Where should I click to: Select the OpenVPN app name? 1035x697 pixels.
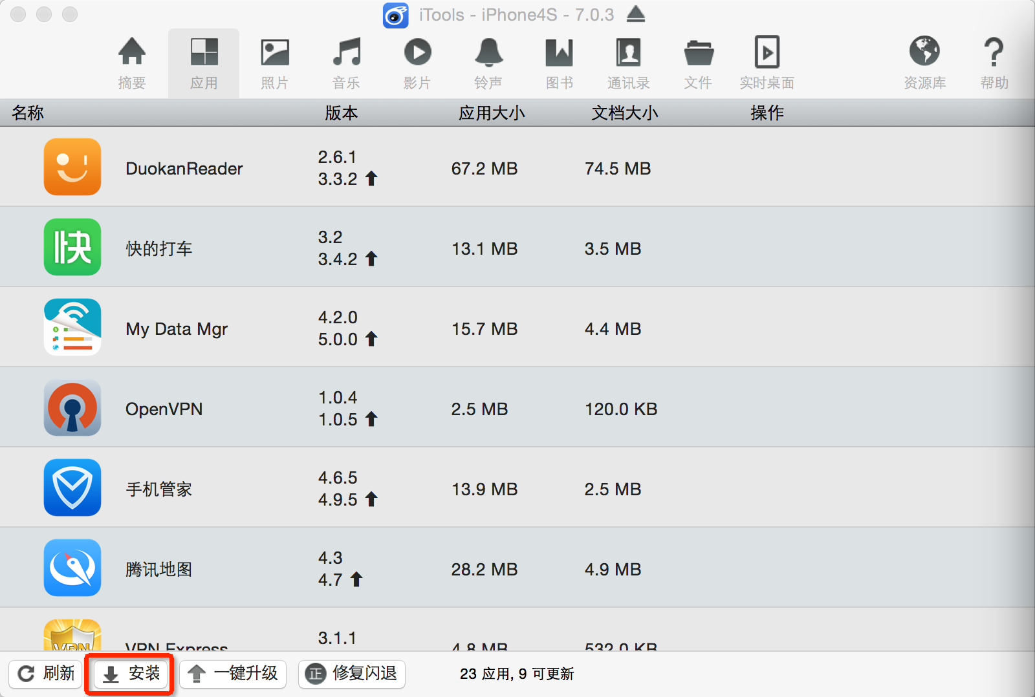coord(164,409)
